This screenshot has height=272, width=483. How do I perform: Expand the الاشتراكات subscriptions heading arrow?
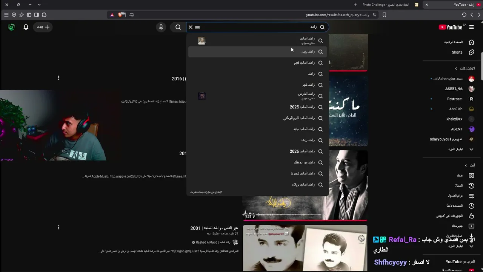(x=456, y=68)
